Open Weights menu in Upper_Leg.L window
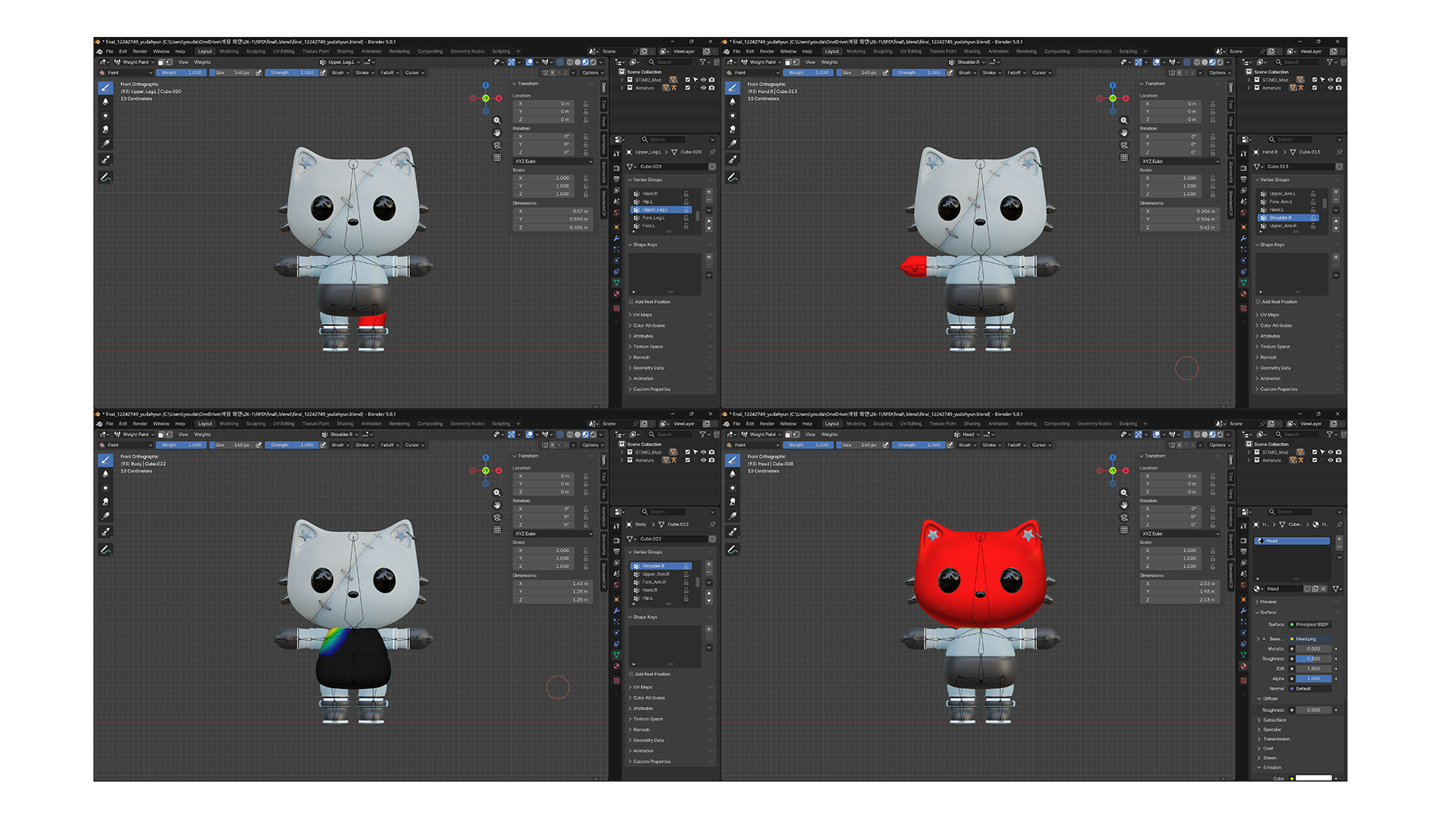Viewport: 1447px width, 814px height. tap(203, 62)
